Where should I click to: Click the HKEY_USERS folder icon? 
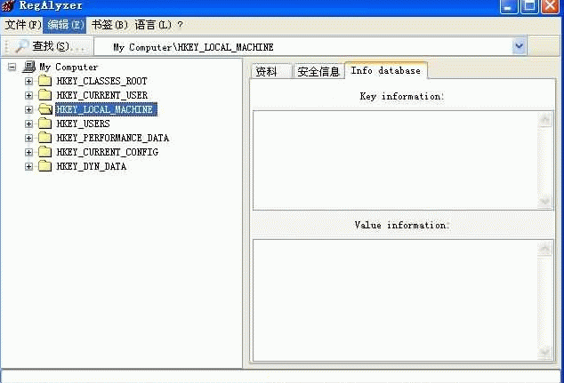tap(45, 124)
